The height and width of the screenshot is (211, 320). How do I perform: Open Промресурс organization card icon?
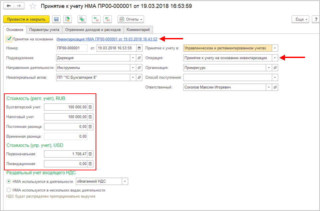point(275,68)
